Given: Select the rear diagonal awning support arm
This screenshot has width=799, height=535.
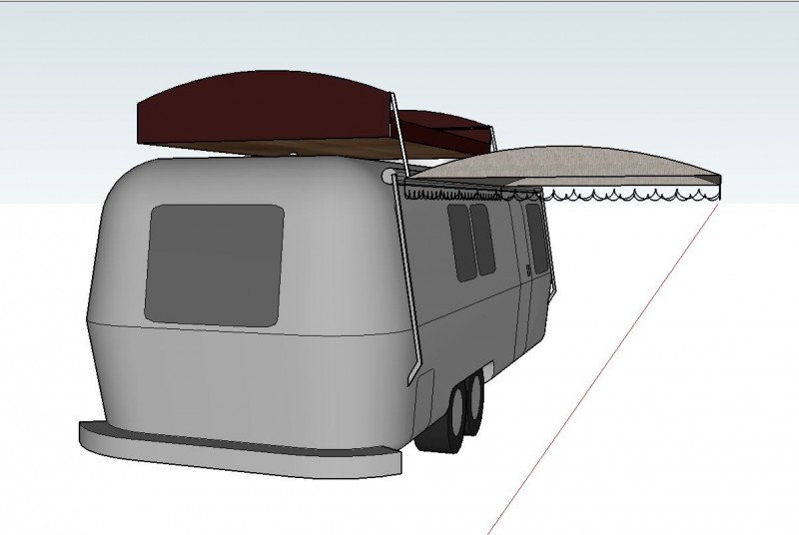Looking at the screenshot, I should [x=411, y=289].
